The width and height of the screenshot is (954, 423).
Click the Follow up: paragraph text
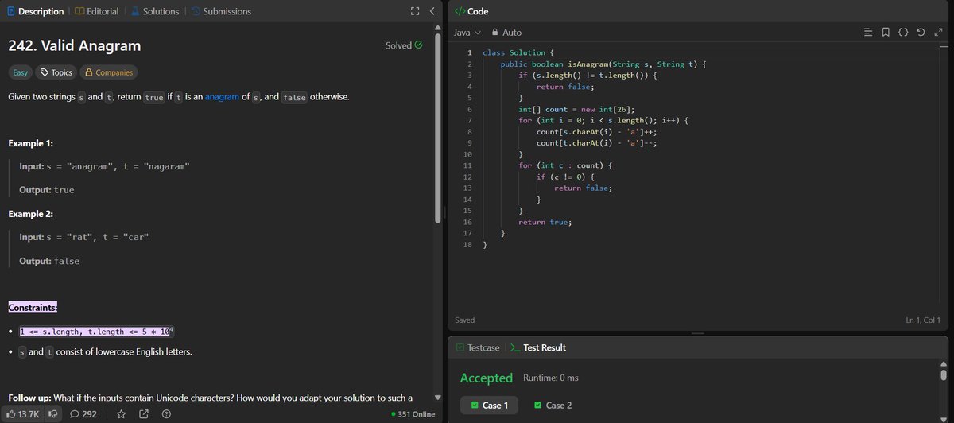[x=211, y=397]
